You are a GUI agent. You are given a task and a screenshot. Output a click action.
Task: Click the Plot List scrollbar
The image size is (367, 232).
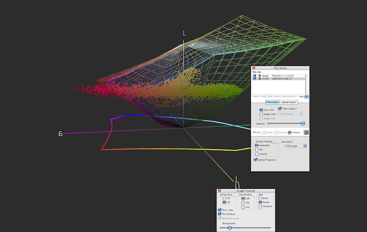(306, 84)
